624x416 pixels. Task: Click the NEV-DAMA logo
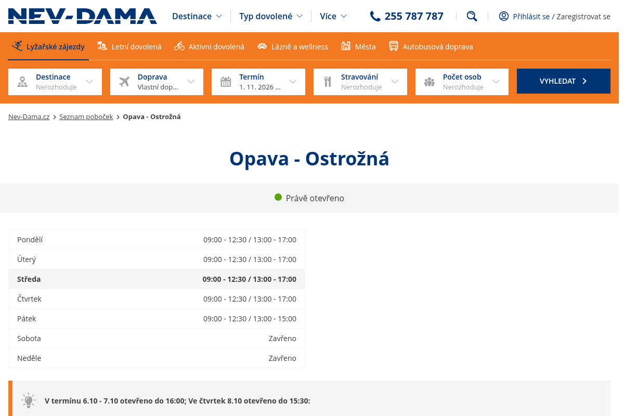82,16
